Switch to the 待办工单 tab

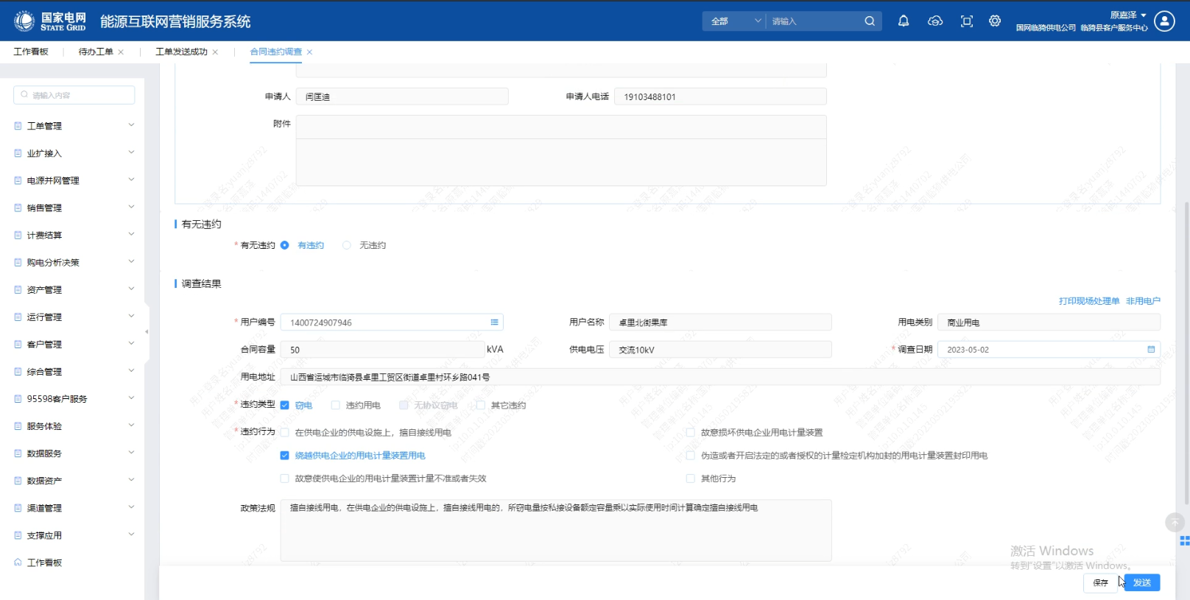click(96, 52)
